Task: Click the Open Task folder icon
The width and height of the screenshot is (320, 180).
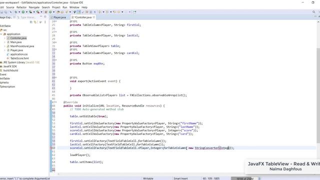Action: [62, 12]
